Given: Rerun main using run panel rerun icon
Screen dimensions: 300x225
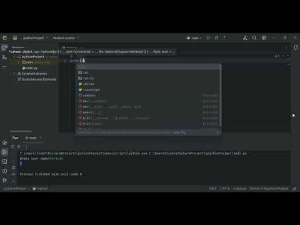Looking at the screenshot, I should click(x=12, y=147).
